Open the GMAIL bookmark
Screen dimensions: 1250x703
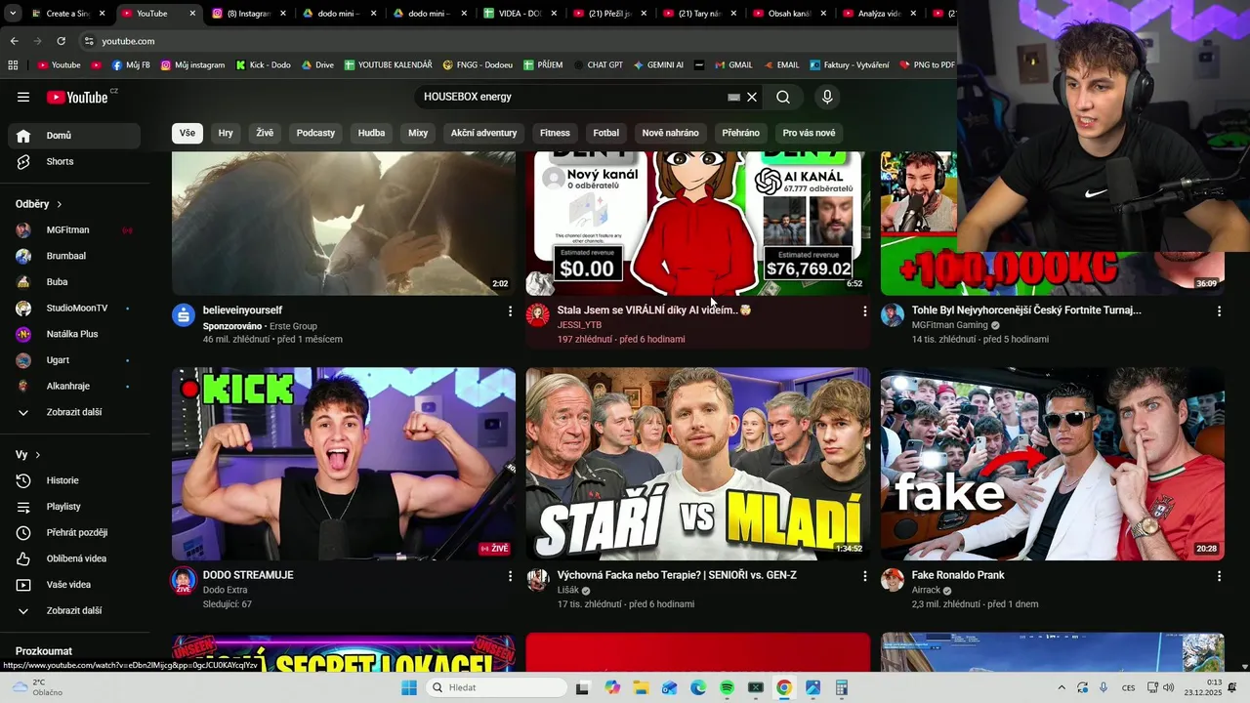[733, 65]
